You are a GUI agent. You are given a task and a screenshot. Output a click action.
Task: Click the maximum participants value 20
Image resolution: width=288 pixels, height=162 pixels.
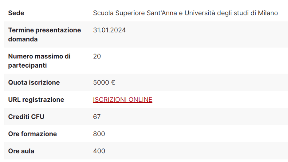[x=97, y=56]
